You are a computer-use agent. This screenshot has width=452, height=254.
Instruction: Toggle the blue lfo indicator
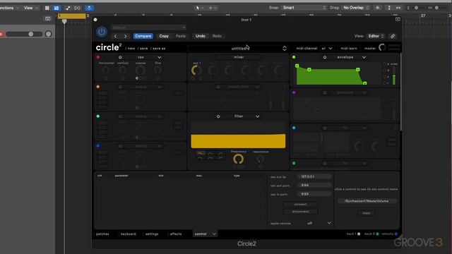tap(294, 128)
